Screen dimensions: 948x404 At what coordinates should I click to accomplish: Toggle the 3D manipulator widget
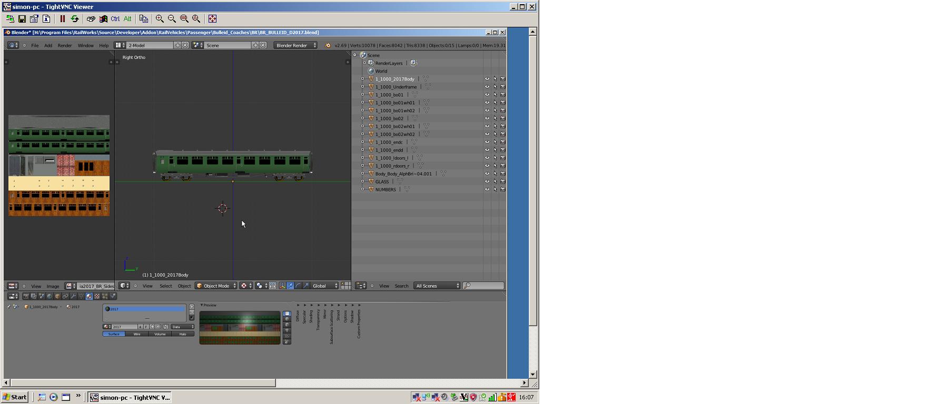point(282,286)
